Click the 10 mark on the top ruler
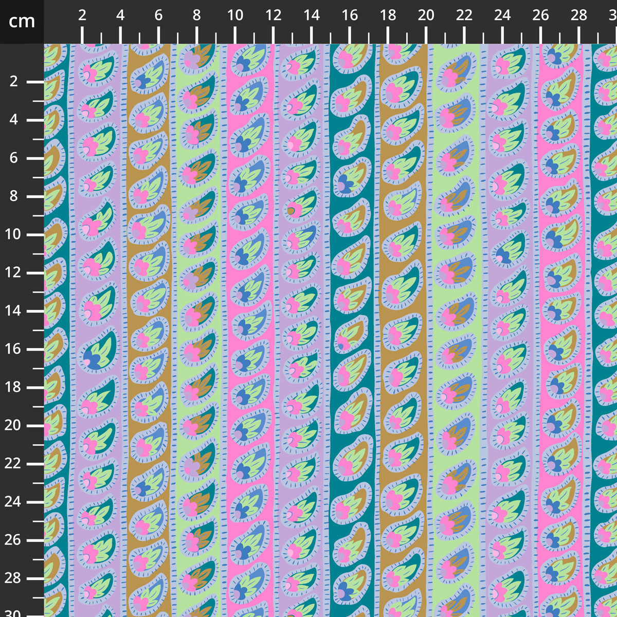This screenshot has height=617, width=617. (x=235, y=16)
